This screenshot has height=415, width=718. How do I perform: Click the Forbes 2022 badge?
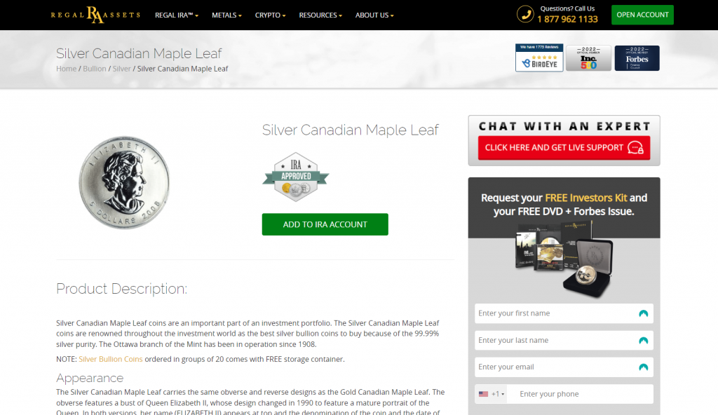637,58
